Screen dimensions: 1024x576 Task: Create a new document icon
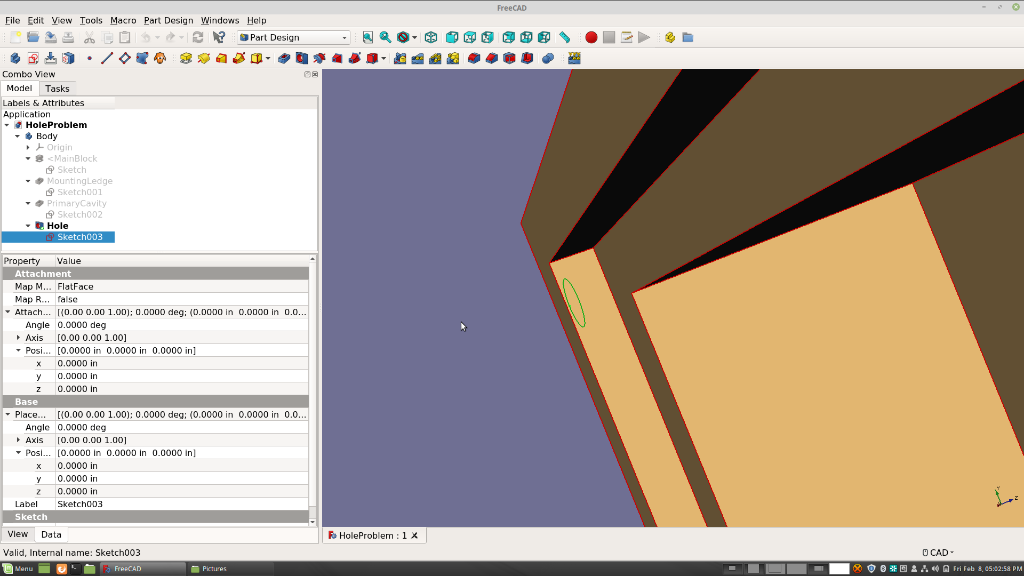point(15,37)
